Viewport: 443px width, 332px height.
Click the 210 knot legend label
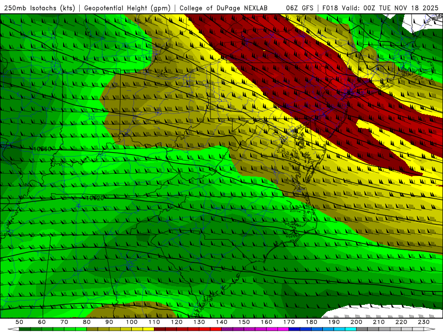click(x=379, y=322)
